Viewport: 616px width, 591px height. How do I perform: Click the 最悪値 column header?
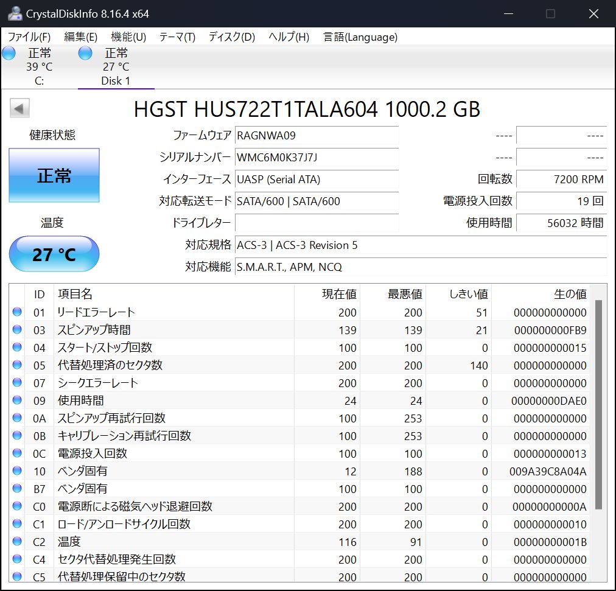coord(393,295)
